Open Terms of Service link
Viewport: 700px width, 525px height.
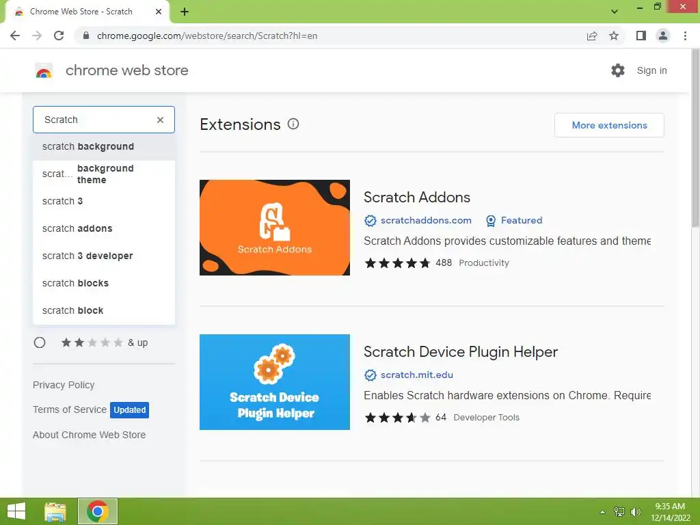(x=70, y=409)
